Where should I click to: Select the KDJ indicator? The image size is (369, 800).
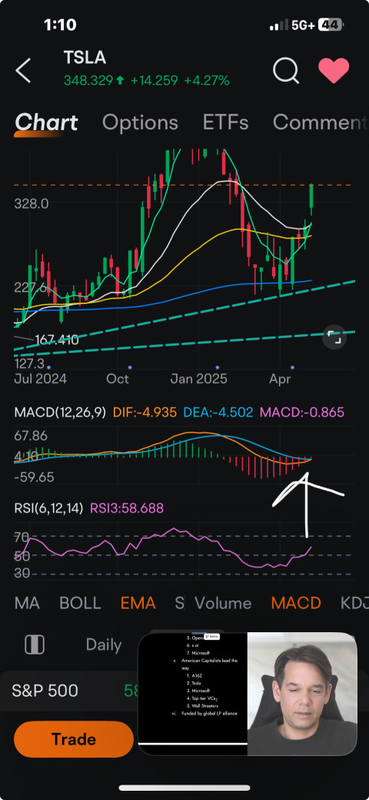(354, 603)
